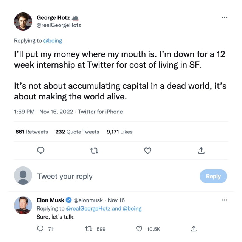Retweet George Hotz's internship tweet
Screen dimensions: 242x242
pos(95,151)
